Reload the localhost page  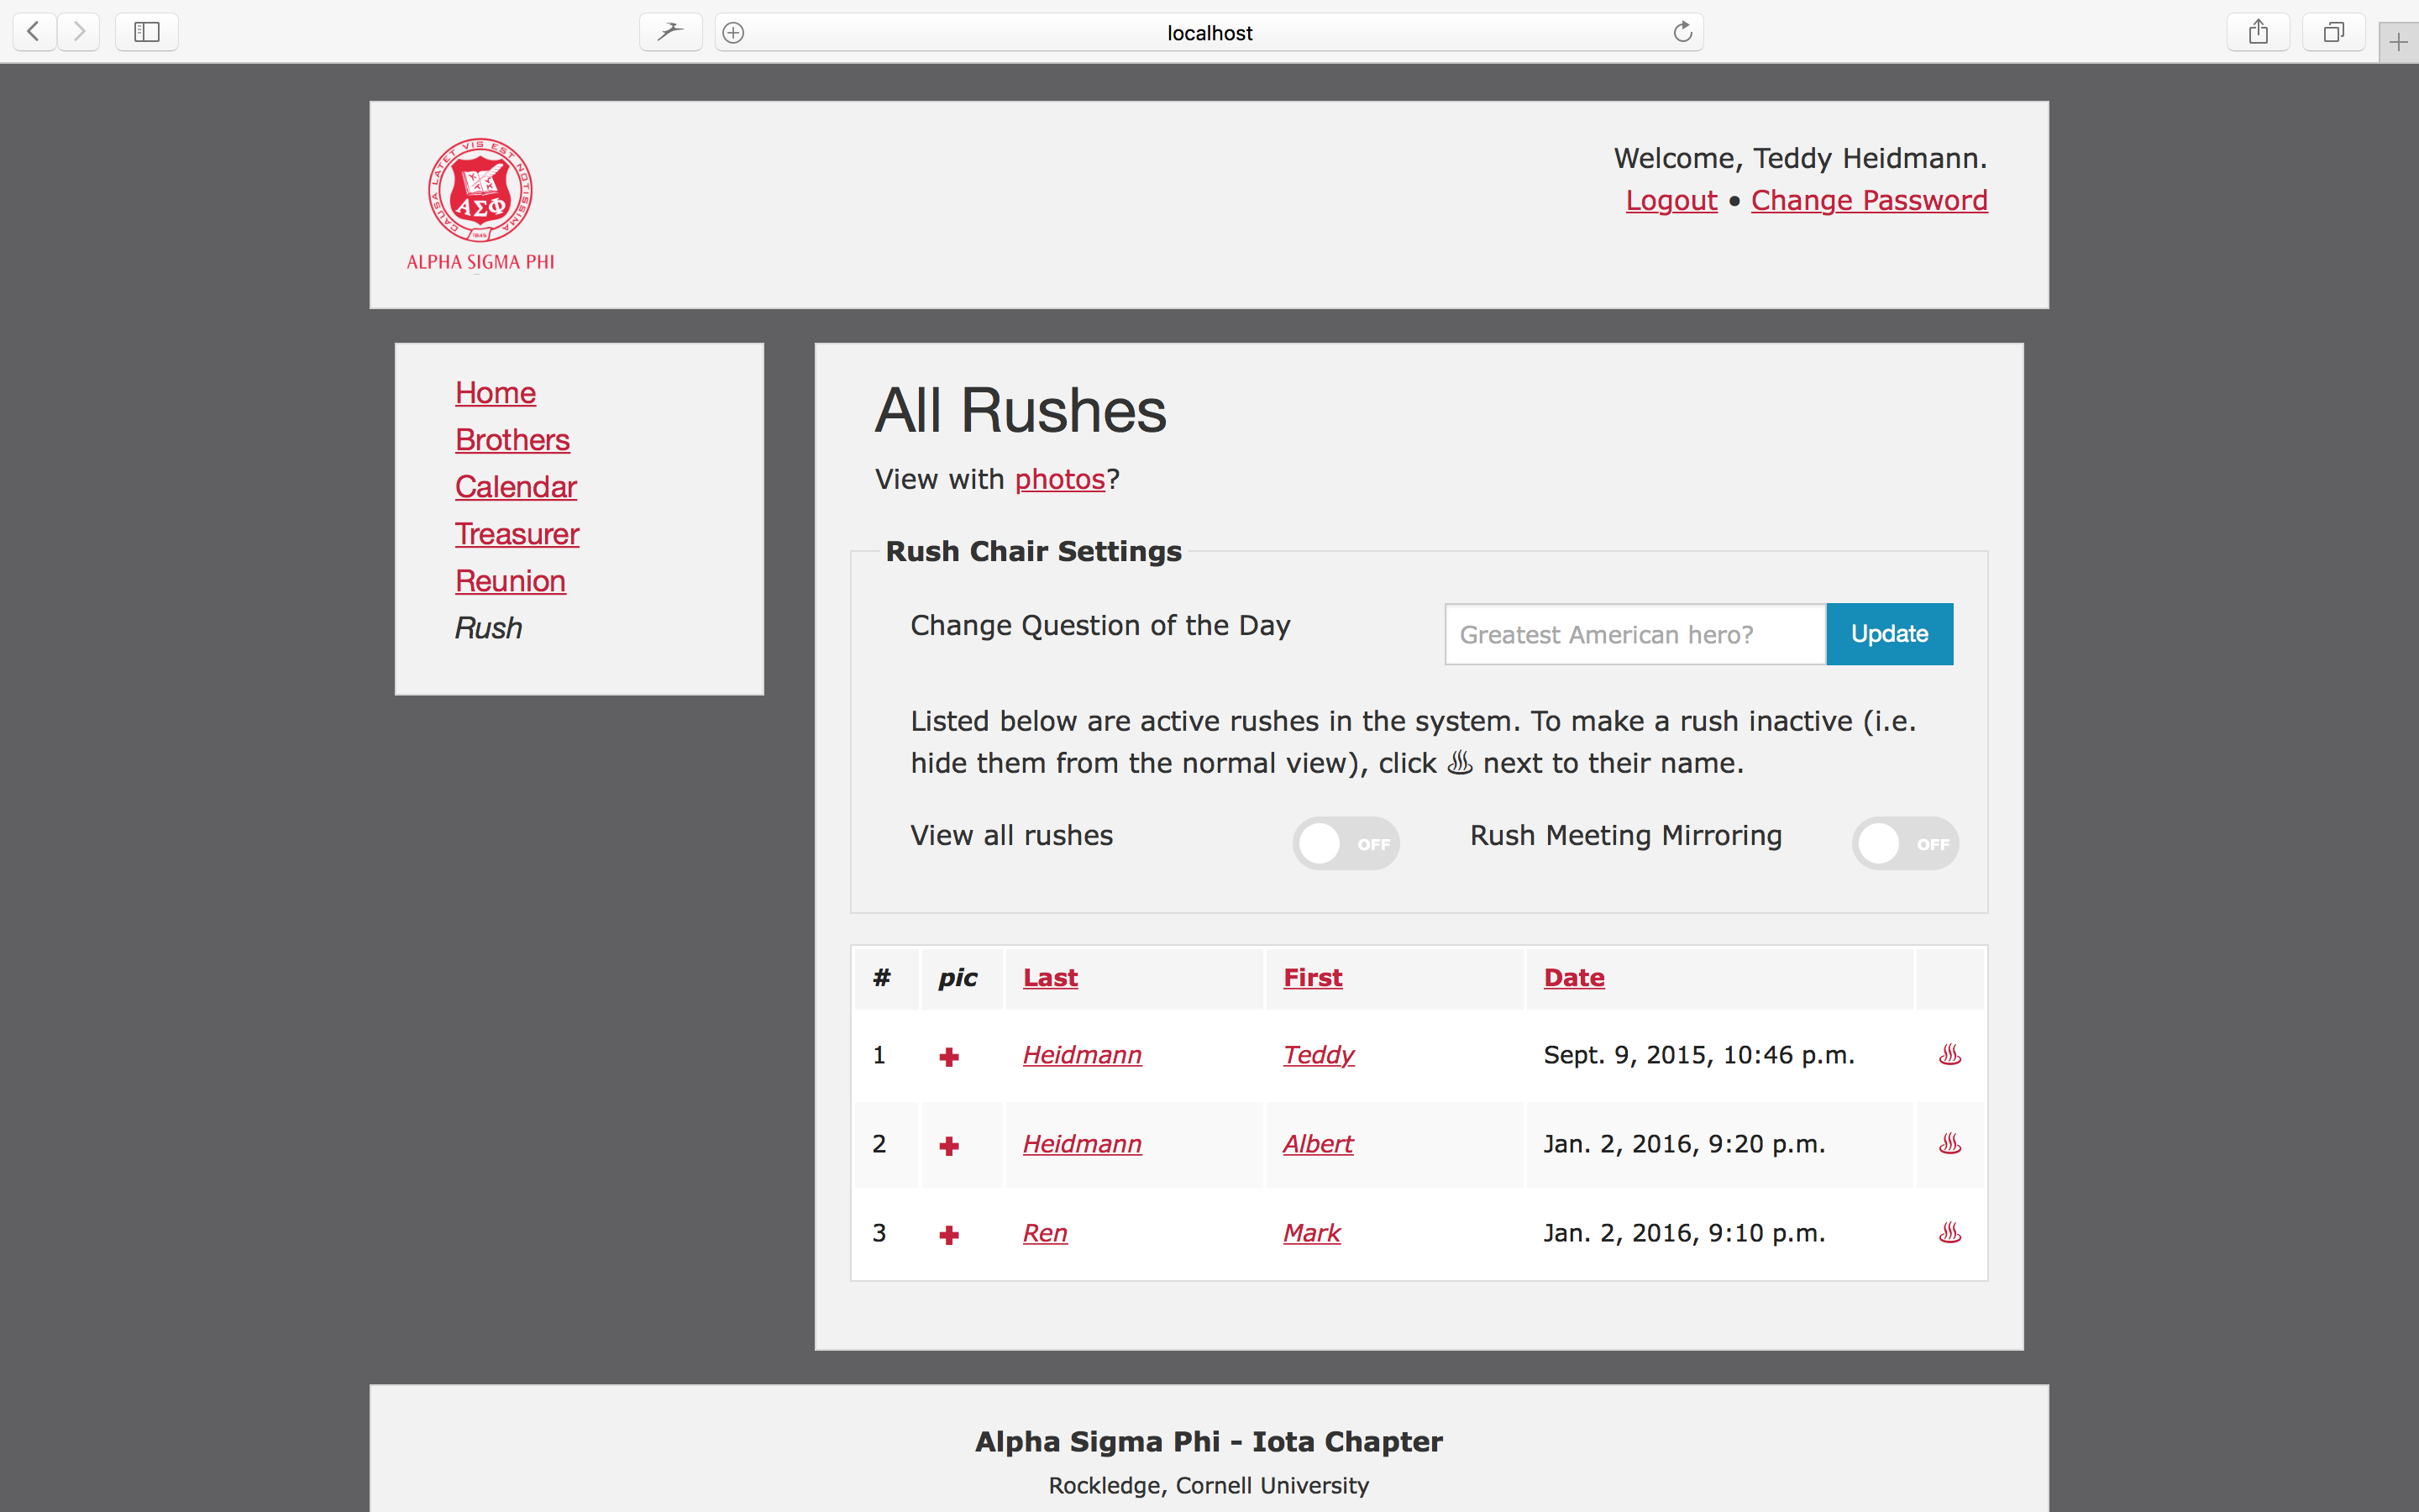tap(1682, 32)
